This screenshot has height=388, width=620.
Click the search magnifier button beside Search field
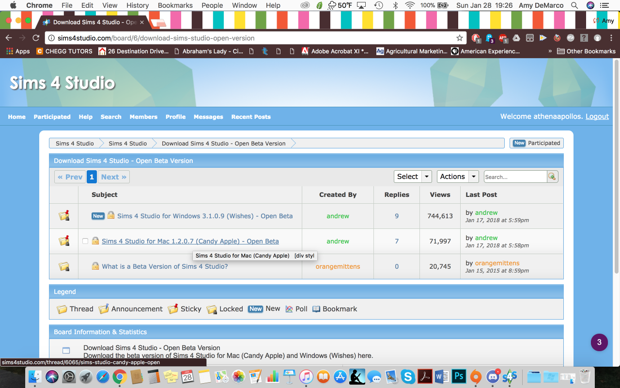[552, 177]
